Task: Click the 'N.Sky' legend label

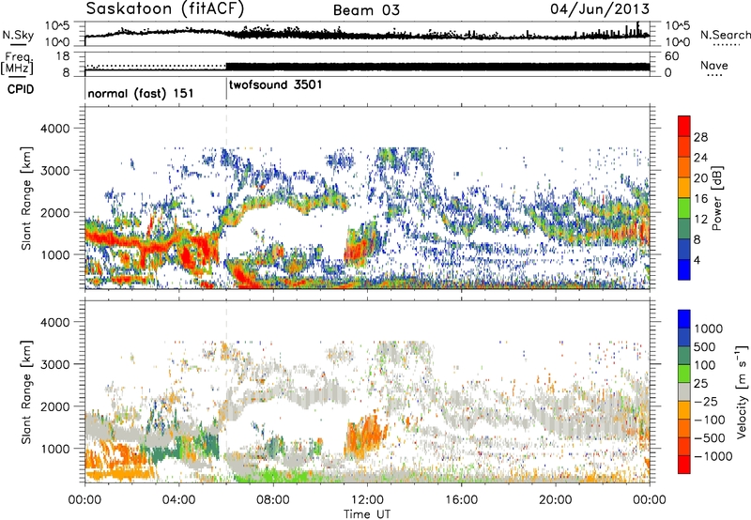Action: 18,35
